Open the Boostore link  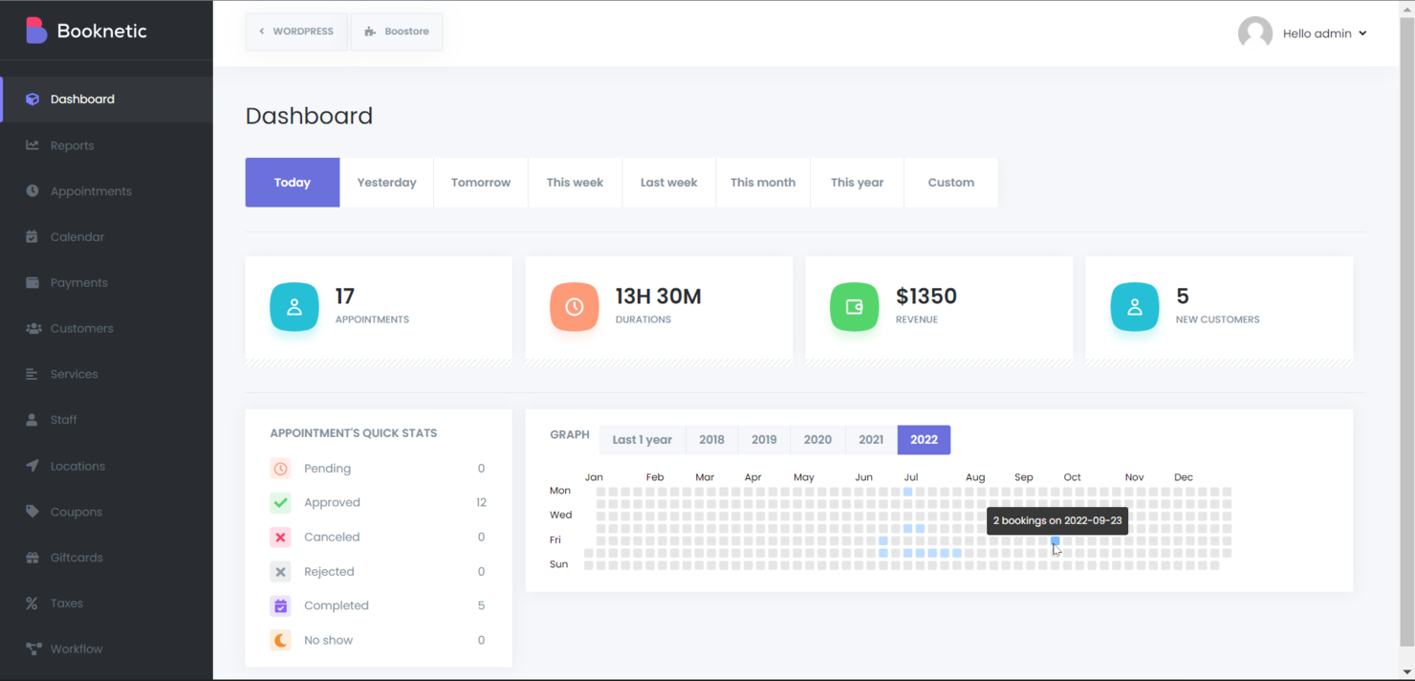coord(397,32)
